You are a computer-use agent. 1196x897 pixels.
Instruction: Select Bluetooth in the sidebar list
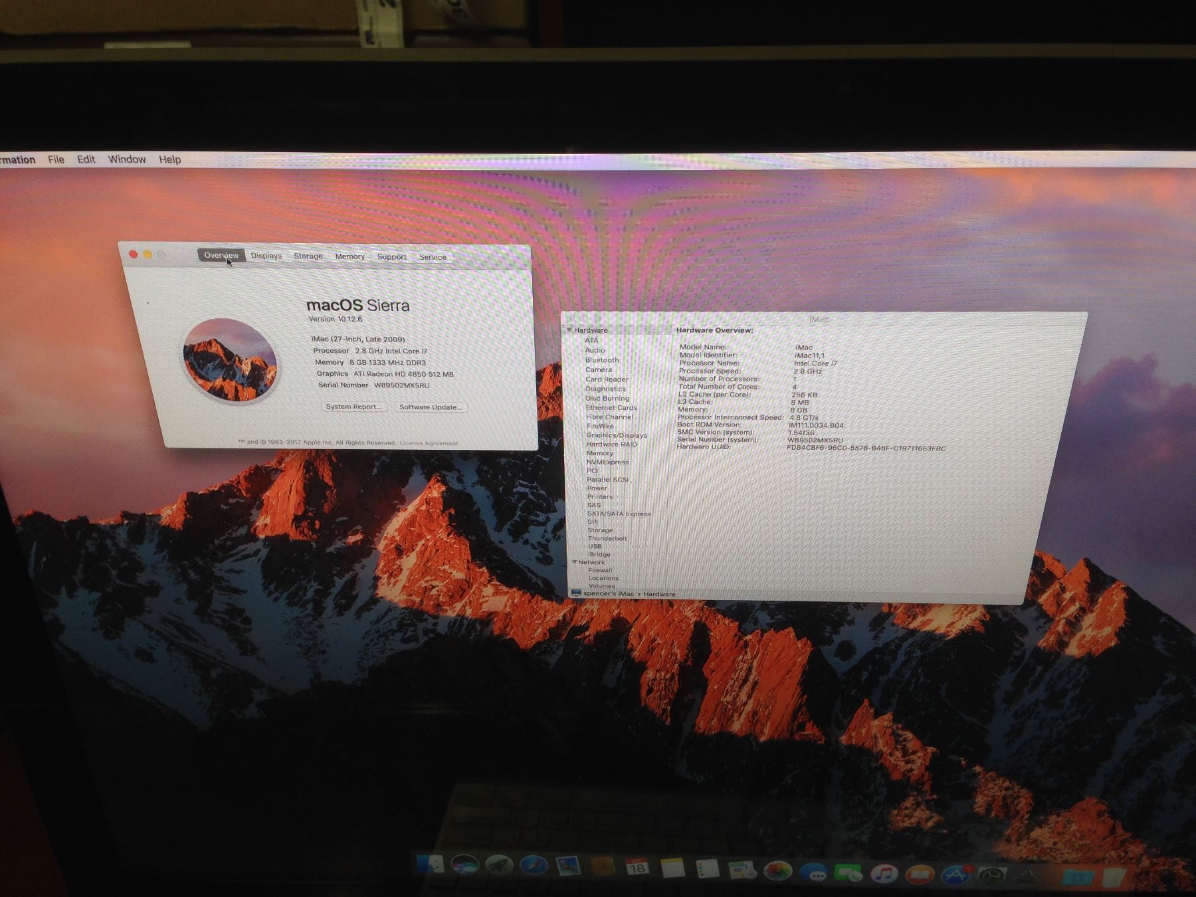click(601, 359)
